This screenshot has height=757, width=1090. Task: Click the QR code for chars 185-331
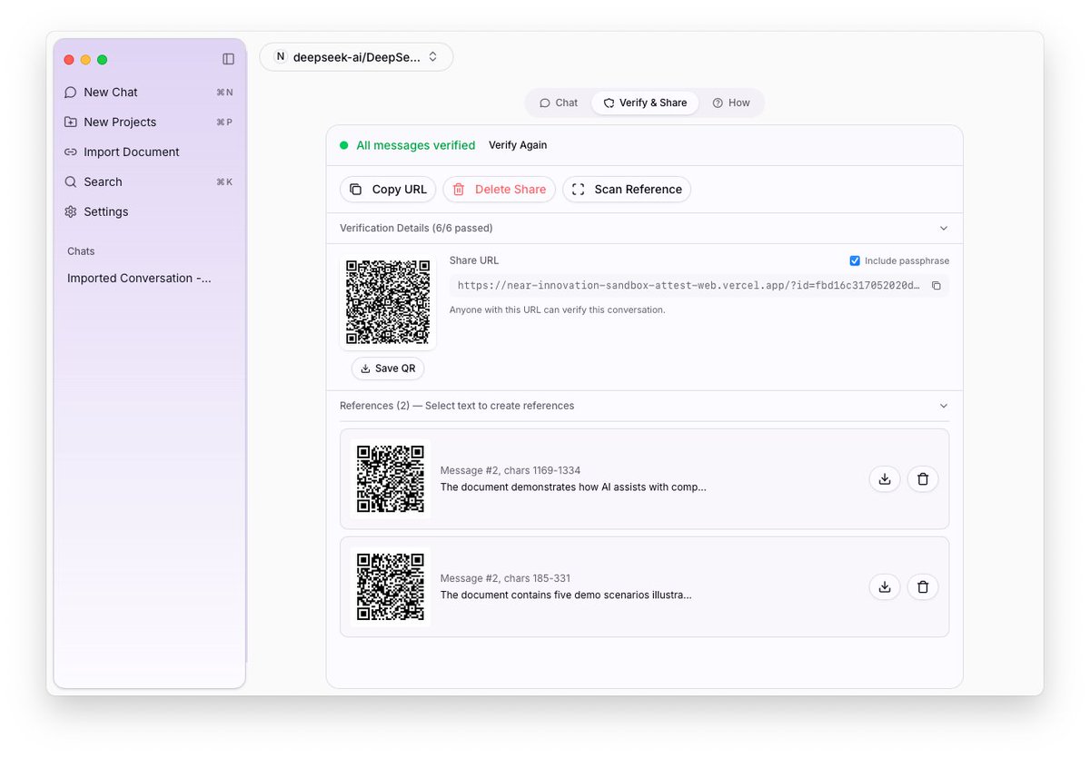[391, 587]
